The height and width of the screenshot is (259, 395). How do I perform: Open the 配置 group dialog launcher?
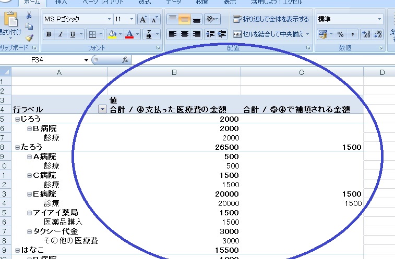(x=308, y=48)
